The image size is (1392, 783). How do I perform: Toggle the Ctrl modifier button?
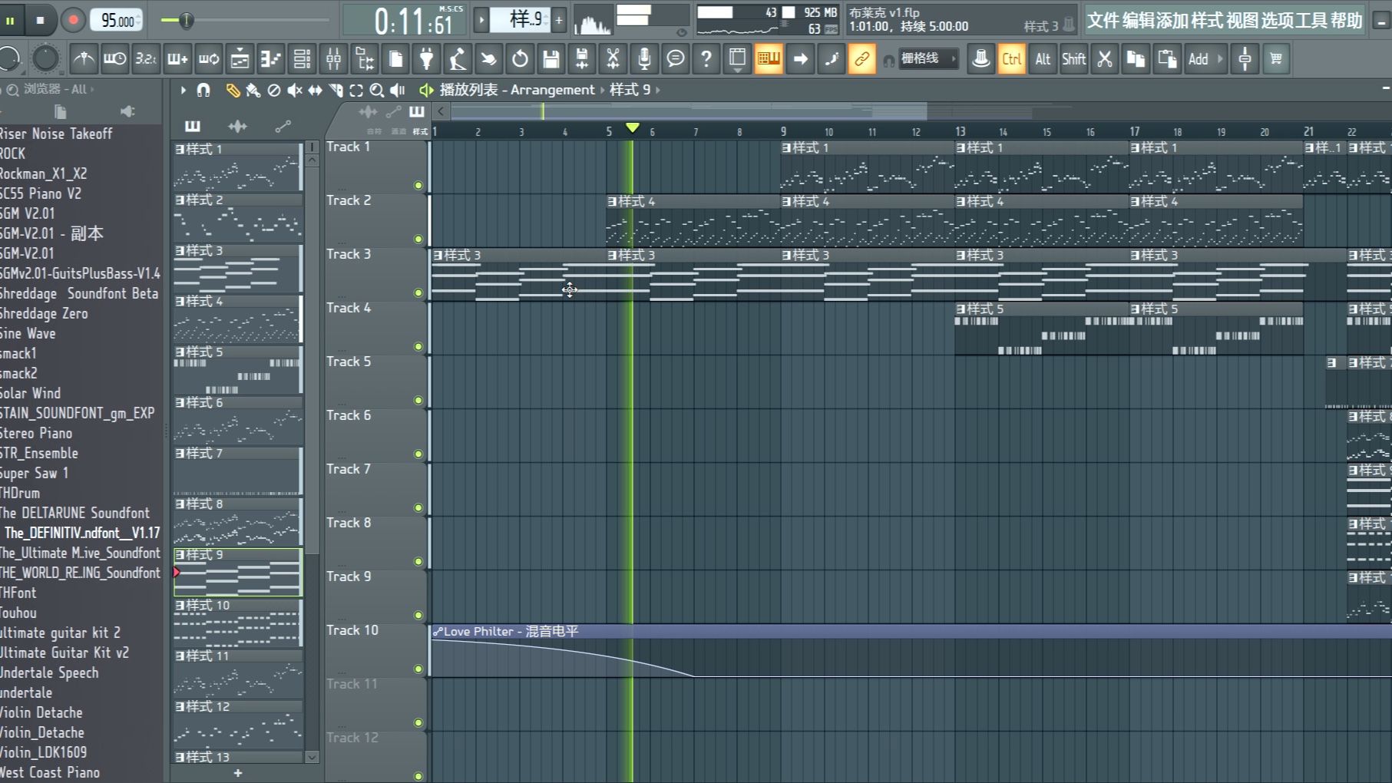pyautogui.click(x=1012, y=59)
